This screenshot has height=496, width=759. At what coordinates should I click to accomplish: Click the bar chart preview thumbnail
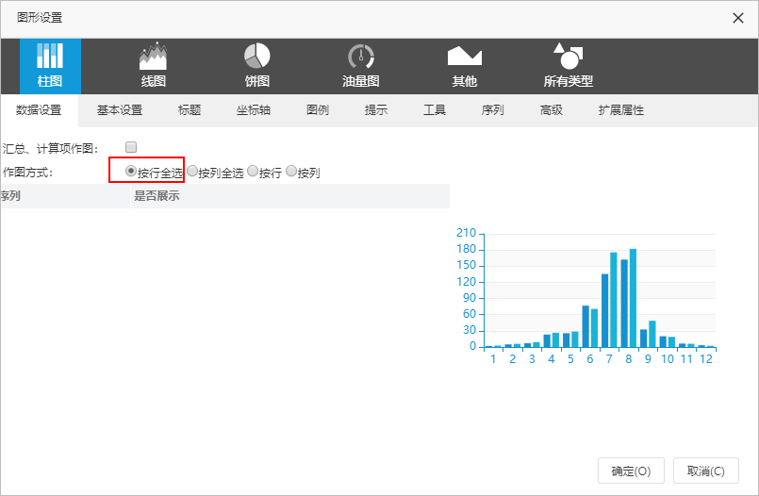click(586, 296)
